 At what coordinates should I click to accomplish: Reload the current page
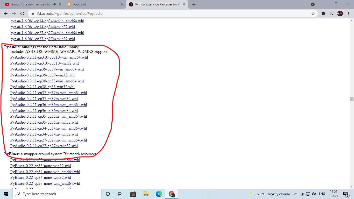coord(22,13)
